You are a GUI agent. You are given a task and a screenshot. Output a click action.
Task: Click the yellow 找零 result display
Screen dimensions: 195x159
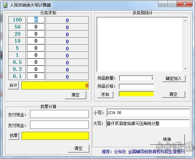click(x=55, y=136)
